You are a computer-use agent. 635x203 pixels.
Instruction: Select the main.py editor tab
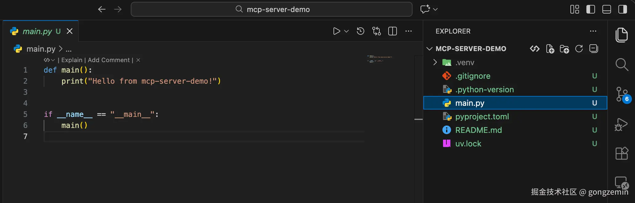(38, 31)
